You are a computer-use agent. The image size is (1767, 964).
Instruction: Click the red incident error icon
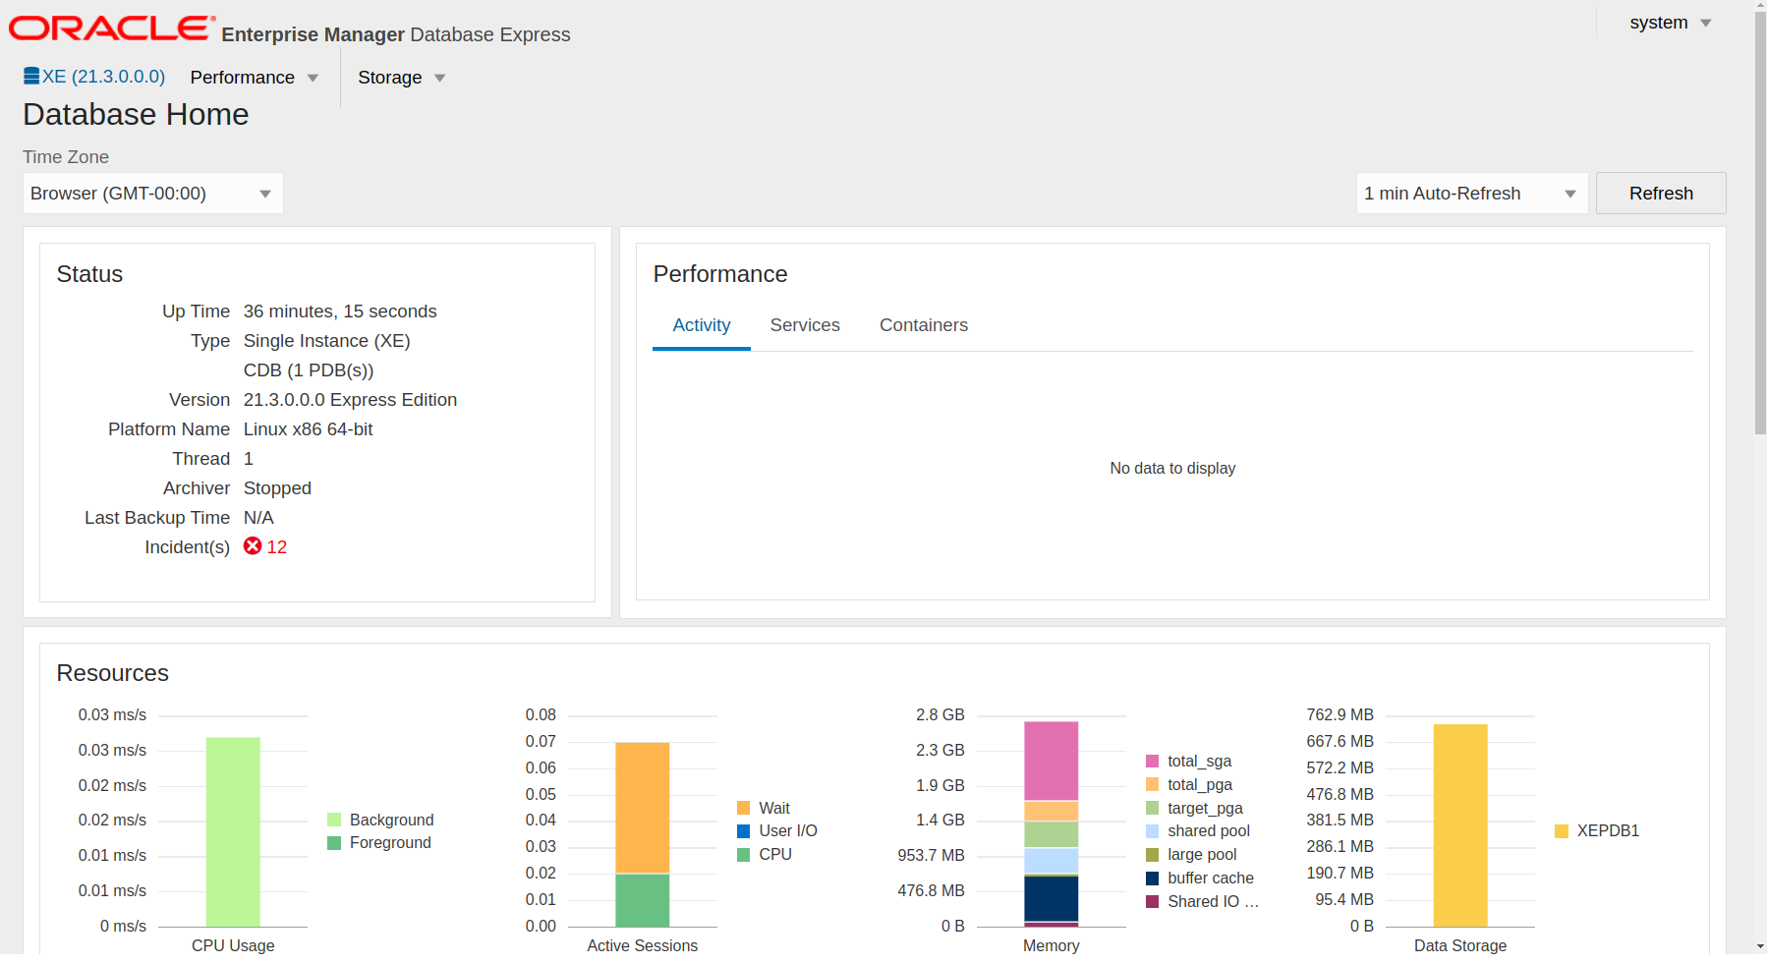(x=253, y=546)
